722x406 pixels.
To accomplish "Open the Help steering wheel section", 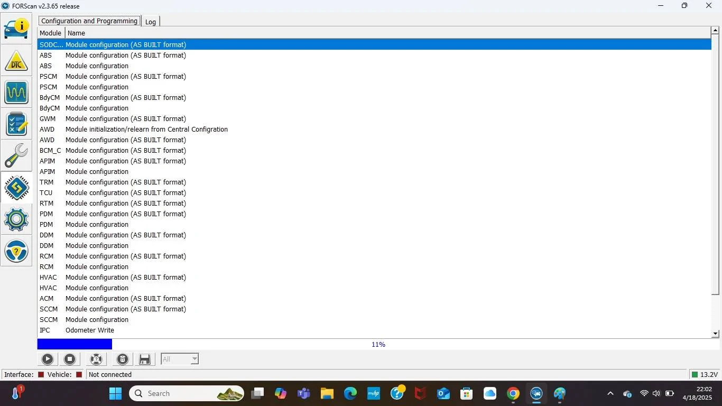I will click(16, 251).
